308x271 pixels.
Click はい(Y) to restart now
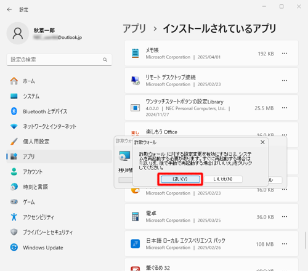pos(180,179)
